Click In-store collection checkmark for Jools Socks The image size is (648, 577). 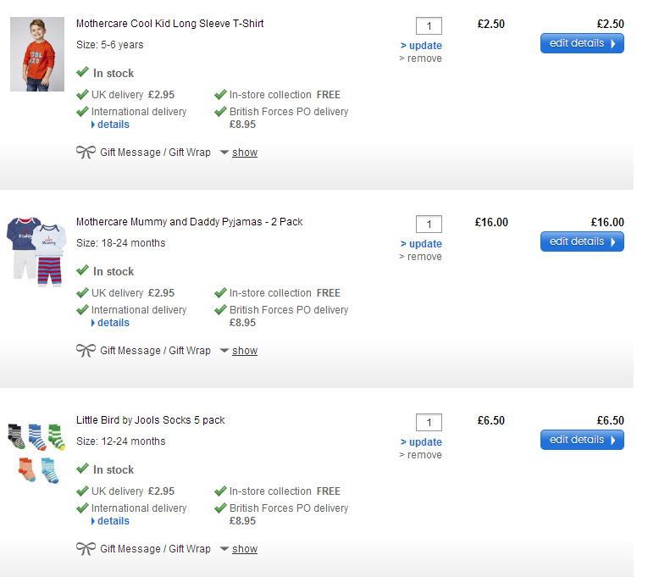220,491
